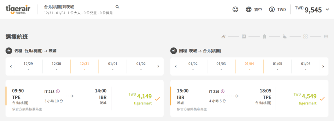
Task: Select outbound date 12/31
Action: (x=84, y=66)
